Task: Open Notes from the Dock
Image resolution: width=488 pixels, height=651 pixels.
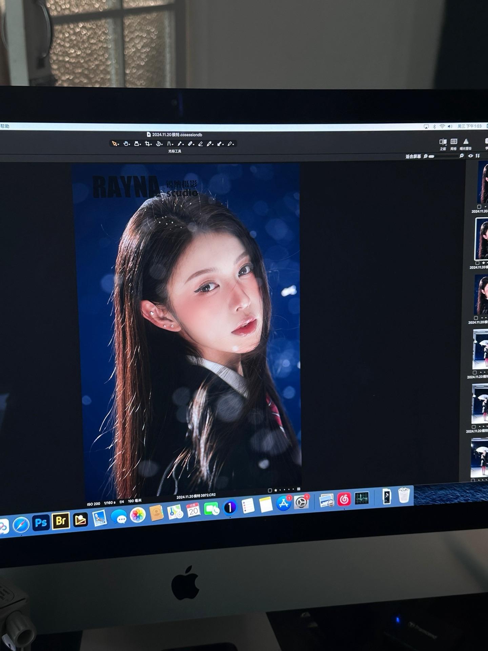Action: click(266, 505)
